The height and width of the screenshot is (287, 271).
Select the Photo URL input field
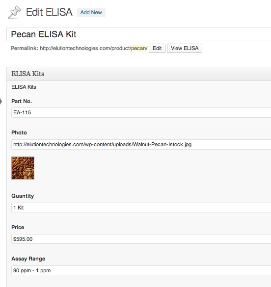(x=141, y=144)
